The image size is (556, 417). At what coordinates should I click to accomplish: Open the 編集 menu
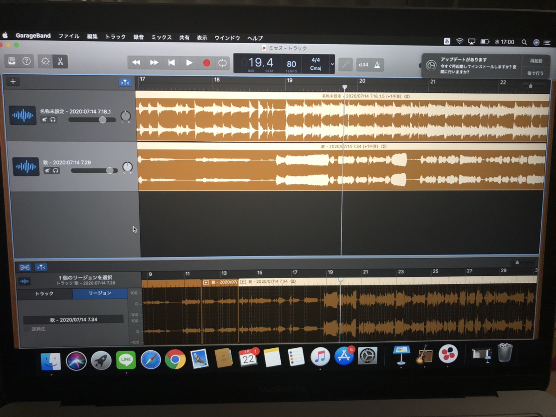(92, 37)
